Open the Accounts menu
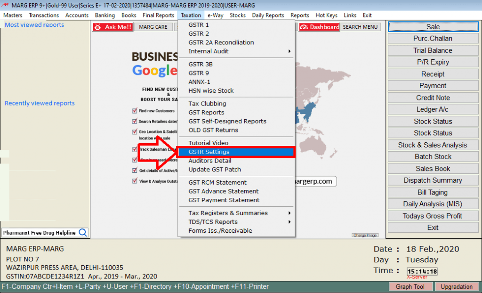The image size is (482, 293). pos(77,15)
